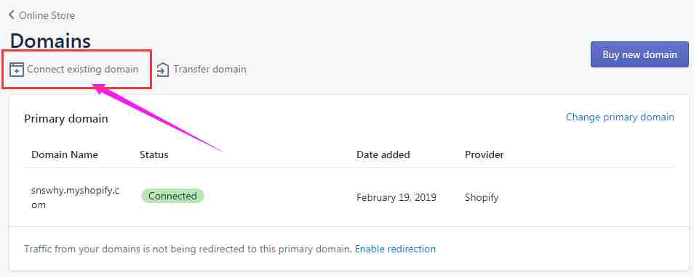The width and height of the screenshot is (694, 277).
Task: Click the Provider column header
Action: 484,155
